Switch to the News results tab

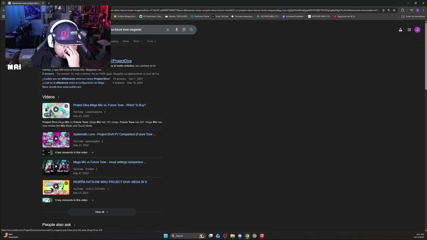point(125,41)
